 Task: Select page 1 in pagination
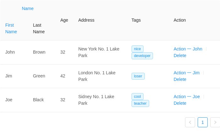[x=203, y=122]
